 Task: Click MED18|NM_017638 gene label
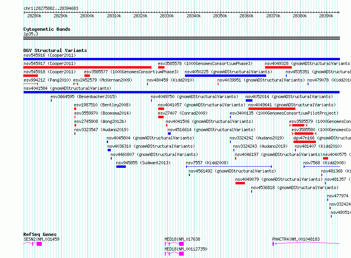pos(182,239)
